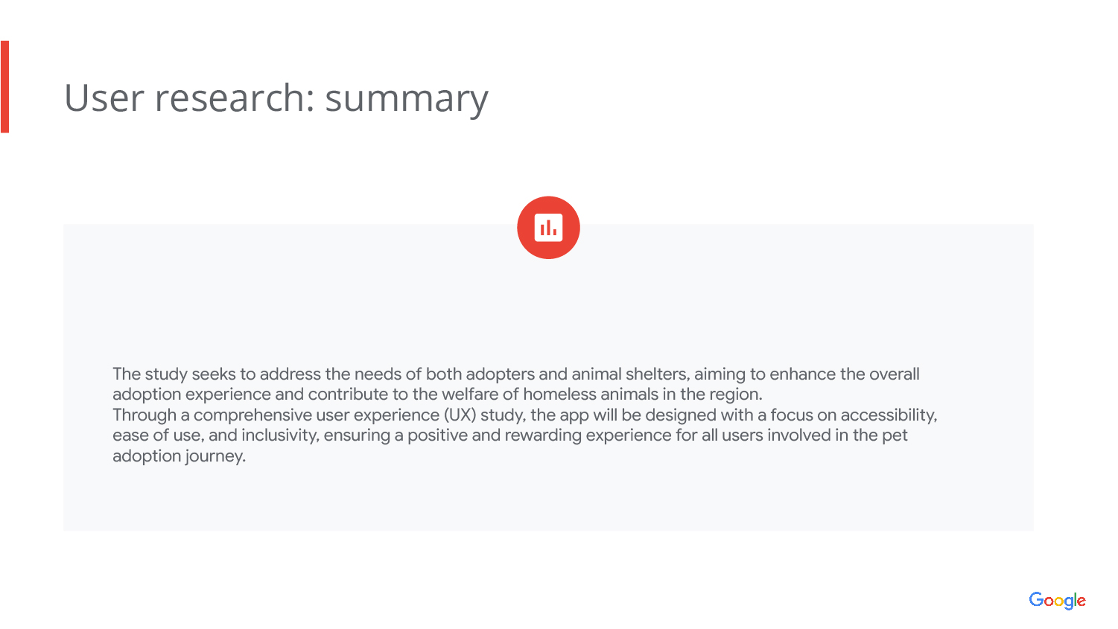Screen dimensions: 1118x629
Task: Click the text "adoption journey." on last line
Action: pyautogui.click(x=179, y=456)
